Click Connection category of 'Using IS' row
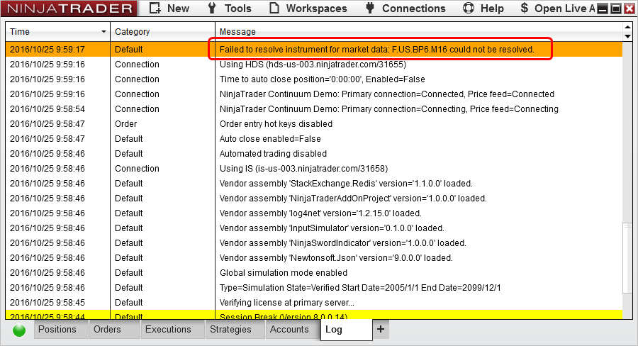The width and height of the screenshot is (638, 346). pyautogui.click(x=137, y=169)
